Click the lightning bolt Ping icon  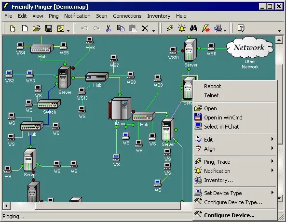tap(170, 28)
